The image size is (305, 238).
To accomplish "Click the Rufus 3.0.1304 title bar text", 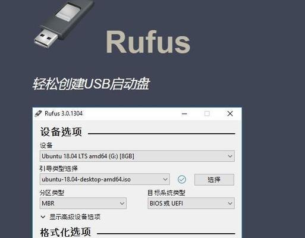I will coord(64,114).
